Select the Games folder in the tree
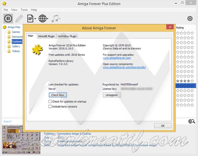This screenshot has height=156, width=198. (x=16, y=32)
